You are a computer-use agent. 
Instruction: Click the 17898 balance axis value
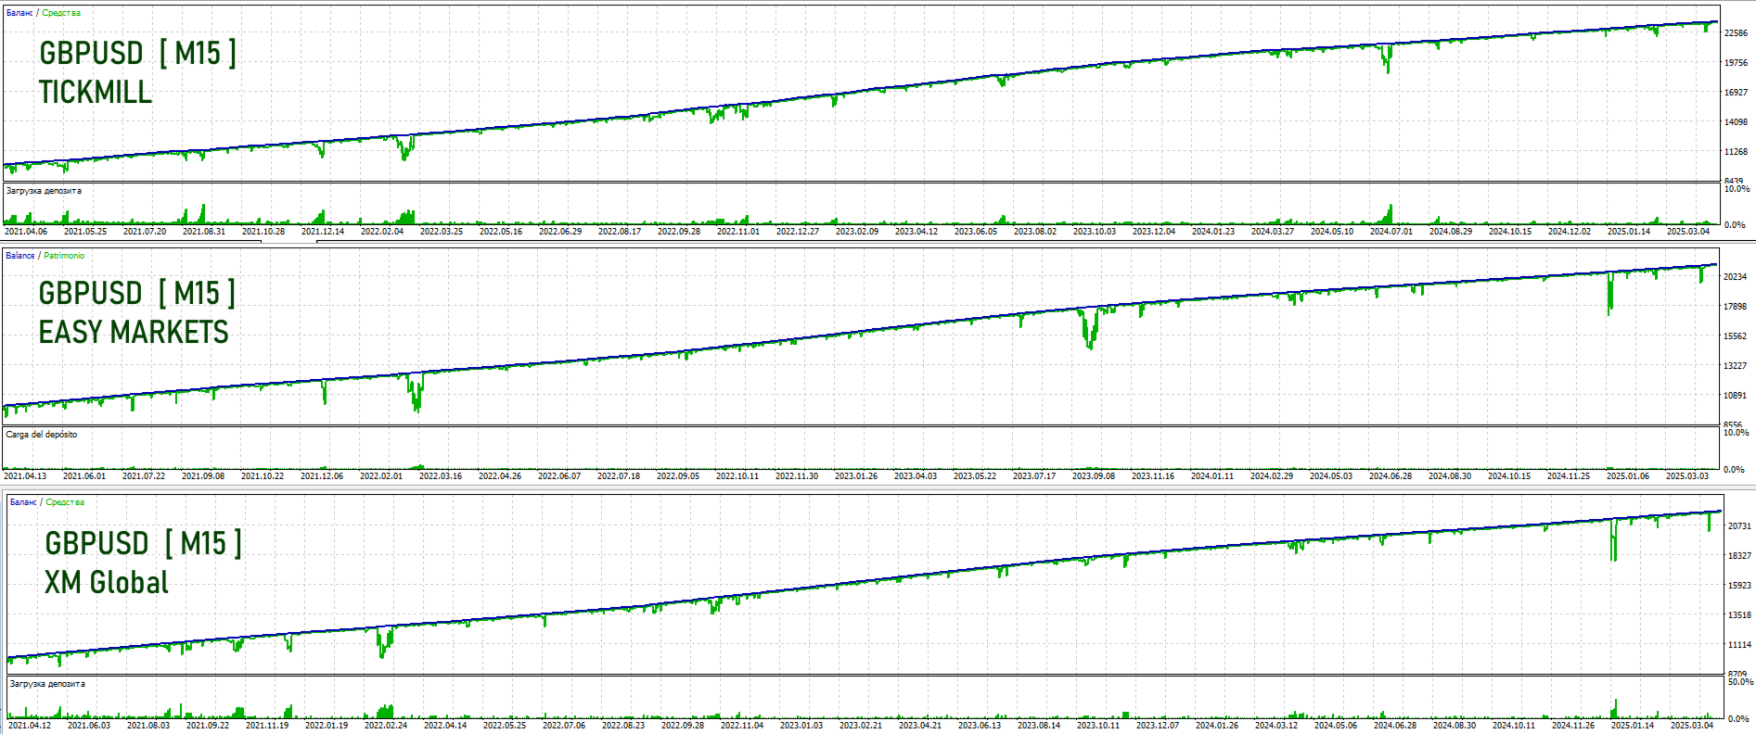click(1736, 307)
